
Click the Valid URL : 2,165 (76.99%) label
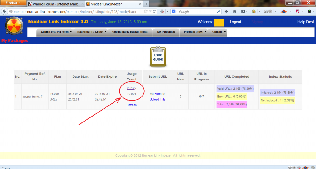click(x=235, y=89)
